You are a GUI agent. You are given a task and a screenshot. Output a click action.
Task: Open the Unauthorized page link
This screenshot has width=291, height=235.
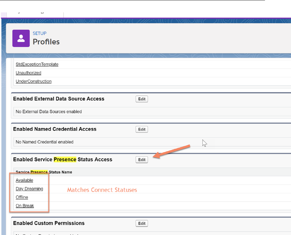click(28, 73)
